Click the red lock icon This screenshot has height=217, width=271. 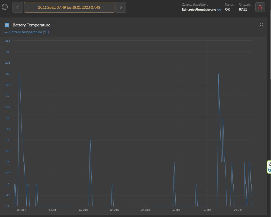click(260, 7)
